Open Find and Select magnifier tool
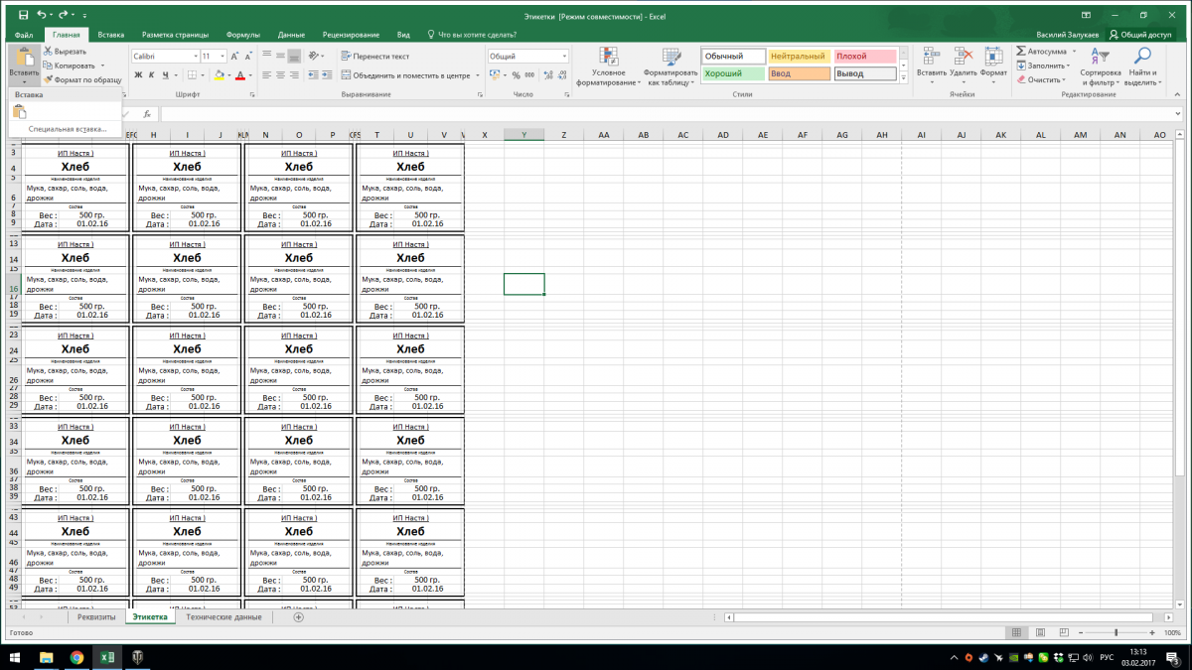 (x=1142, y=57)
